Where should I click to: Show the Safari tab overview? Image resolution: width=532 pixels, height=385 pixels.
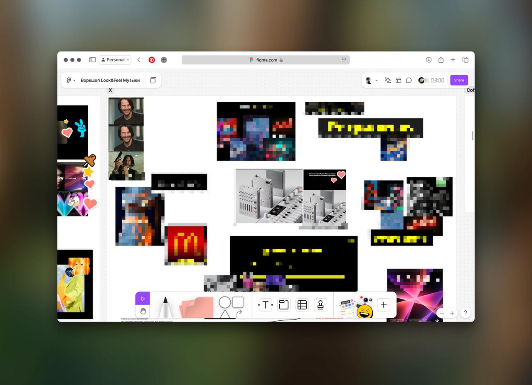pos(465,60)
